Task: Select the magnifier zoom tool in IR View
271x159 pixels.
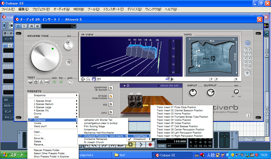Action: (88, 79)
